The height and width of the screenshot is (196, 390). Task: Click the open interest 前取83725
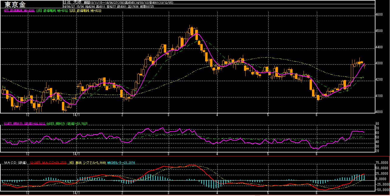point(147,7)
